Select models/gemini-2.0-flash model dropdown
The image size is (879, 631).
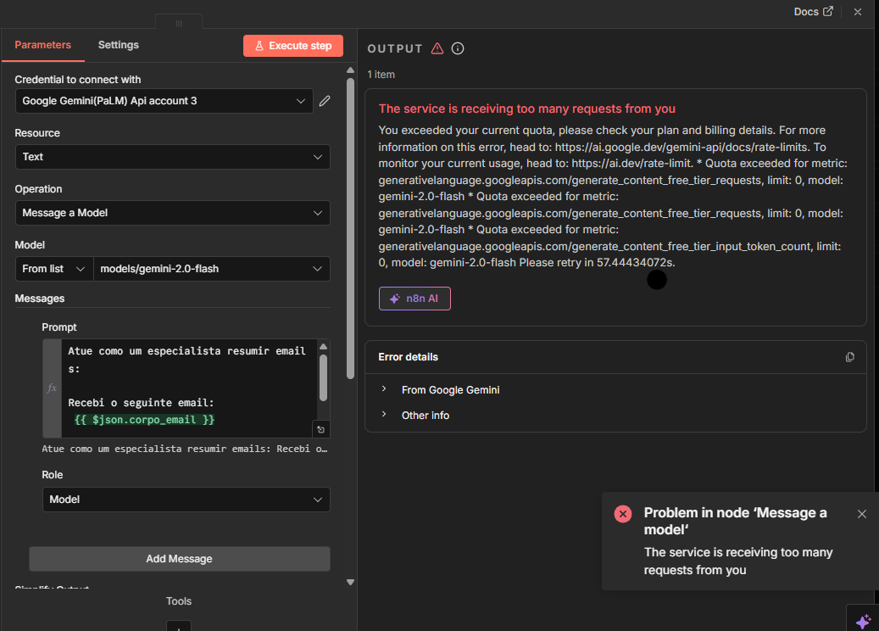point(211,269)
